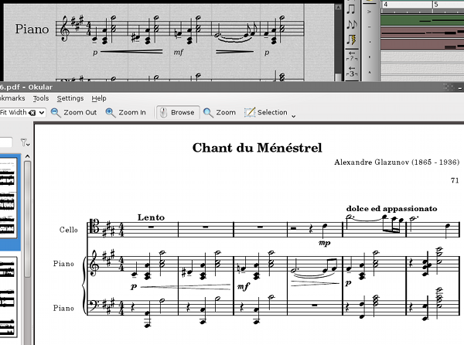Click the lower pink track segment
Screen dimensions: 464x345
(x=422, y=44)
